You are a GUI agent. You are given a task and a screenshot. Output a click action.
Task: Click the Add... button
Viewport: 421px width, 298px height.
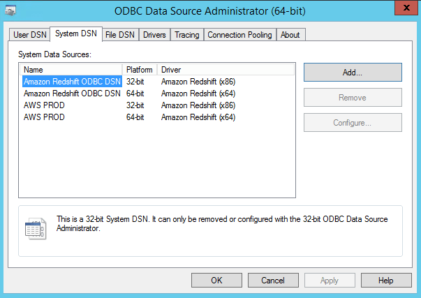pyautogui.click(x=353, y=72)
